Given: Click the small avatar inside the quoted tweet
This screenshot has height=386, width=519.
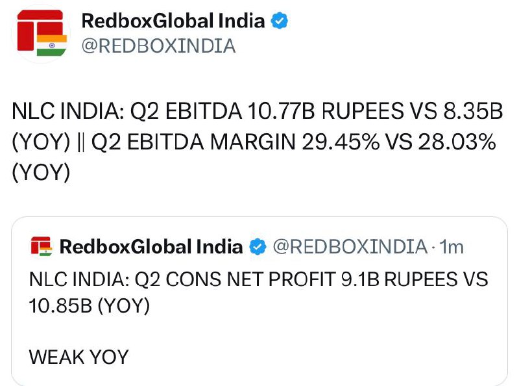Looking at the screenshot, I should (x=42, y=246).
